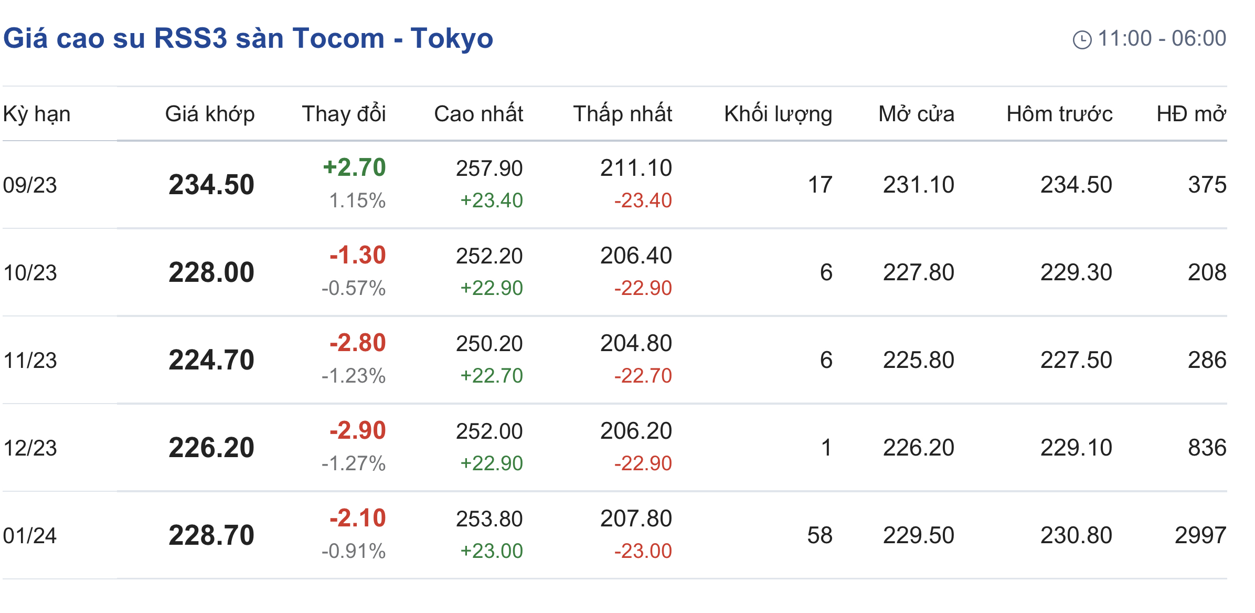Image resolution: width=1255 pixels, height=613 pixels.
Task: Select the Khối lượng column header
Action: click(x=778, y=114)
